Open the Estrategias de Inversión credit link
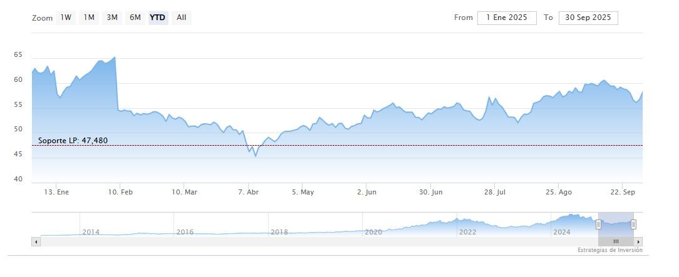The height and width of the screenshot is (277, 679). point(609,250)
